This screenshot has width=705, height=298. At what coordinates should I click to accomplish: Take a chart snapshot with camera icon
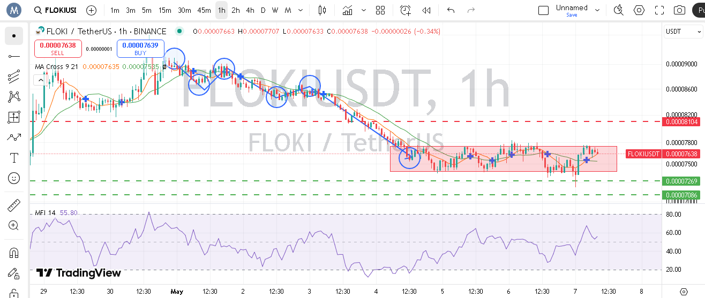click(680, 10)
